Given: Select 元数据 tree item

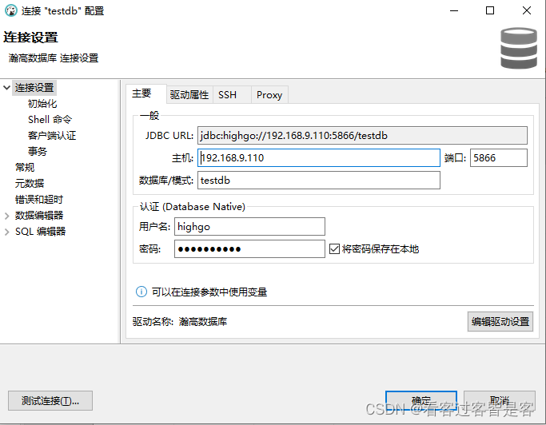Looking at the screenshot, I should (x=30, y=184).
